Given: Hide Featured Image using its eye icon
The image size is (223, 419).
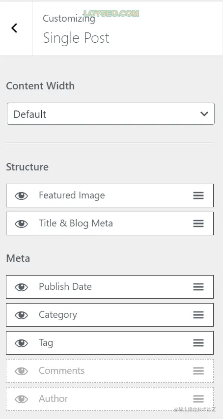Looking at the screenshot, I should [21, 196].
